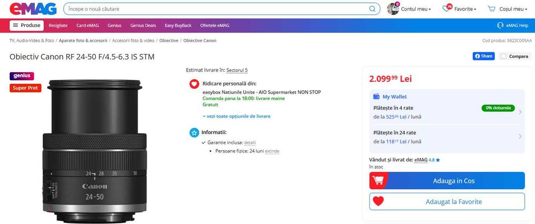Image resolution: width=535 pixels, height=224 pixels.
Task: Click the Canon lens product image
Action: [95, 151]
